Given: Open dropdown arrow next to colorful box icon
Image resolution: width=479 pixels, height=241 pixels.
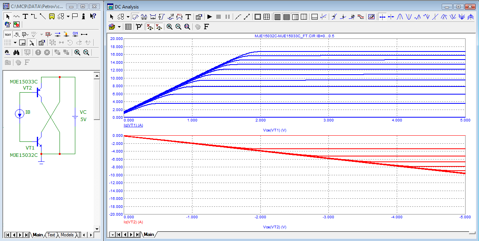Looking at the screenshot, I should tap(119, 27).
